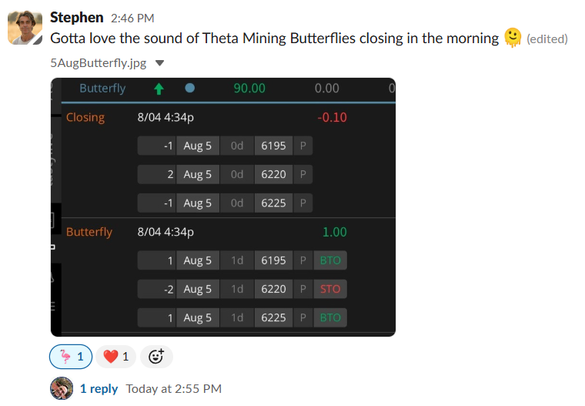
Task: Collapse the 5AugButterfly.jpg attachment via arrow
Action: coord(159,63)
